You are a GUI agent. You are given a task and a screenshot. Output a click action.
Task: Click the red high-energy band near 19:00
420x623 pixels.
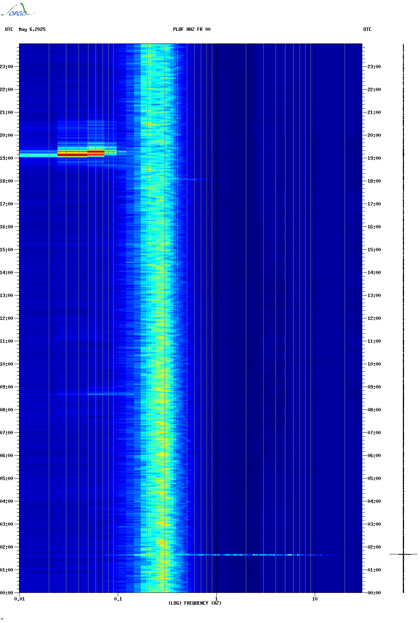tap(81, 154)
